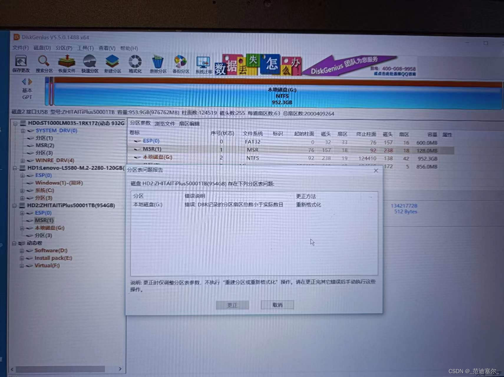Click the New Partition (新建分区) icon
The height and width of the screenshot is (377, 504).
tap(113, 64)
